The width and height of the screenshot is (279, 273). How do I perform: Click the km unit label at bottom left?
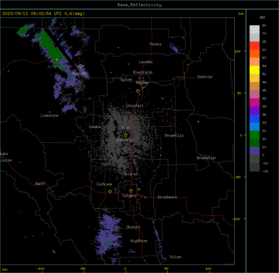click(x=5, y=269)
